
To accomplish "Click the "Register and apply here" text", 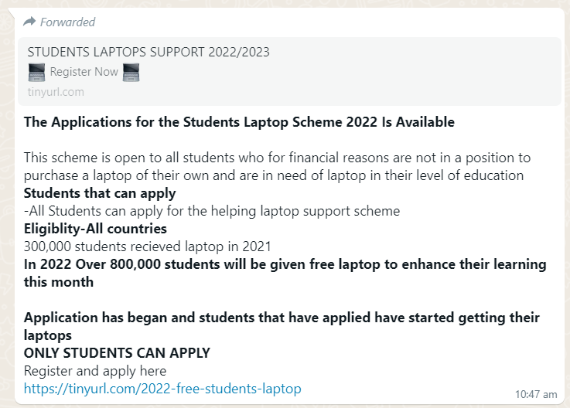I will click(x=95, y=371).
